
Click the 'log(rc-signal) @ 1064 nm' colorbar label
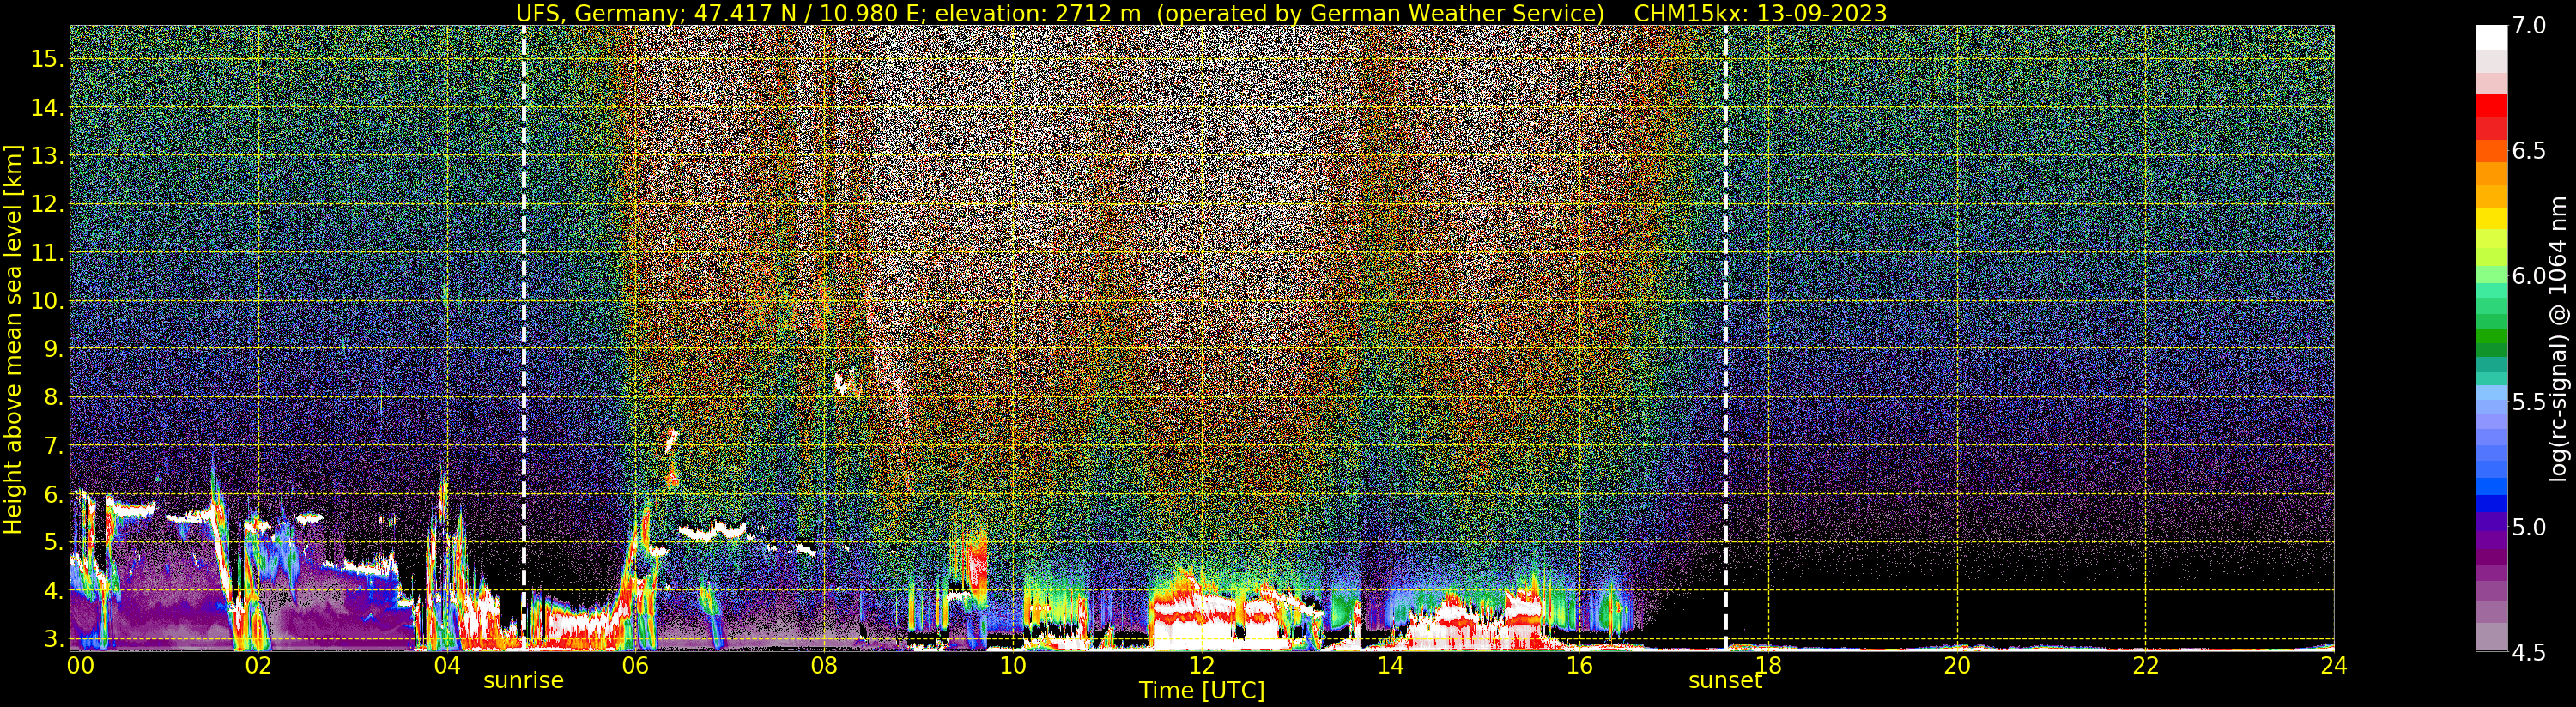[x=2559, y=340]
